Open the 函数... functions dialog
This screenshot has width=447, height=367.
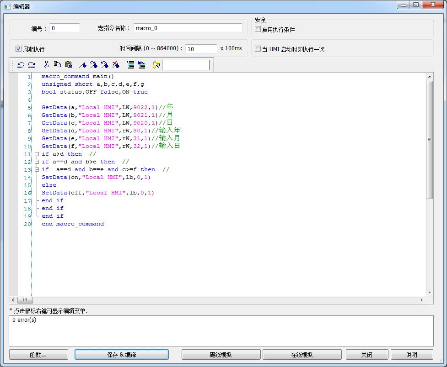tap(38, 355)
